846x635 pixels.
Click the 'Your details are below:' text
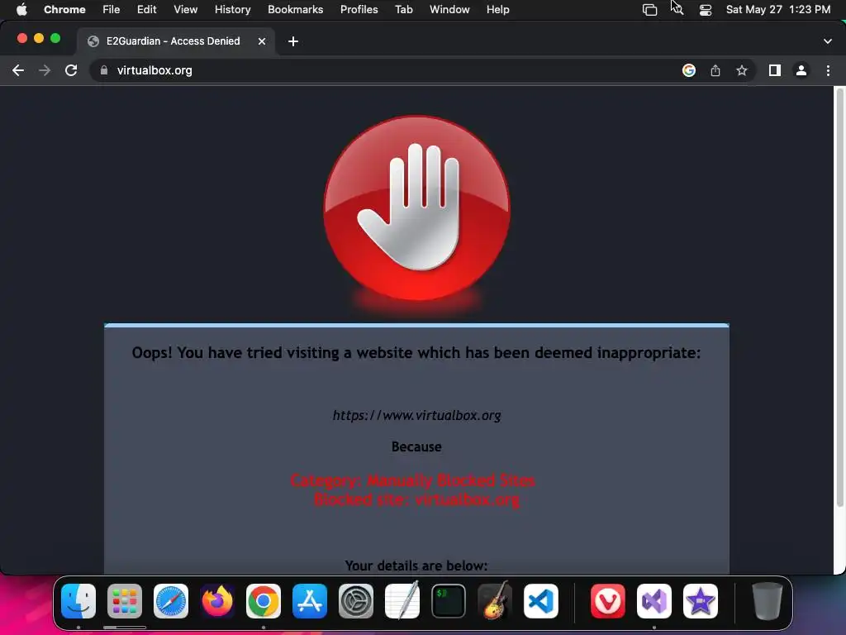tap(416, 566)
